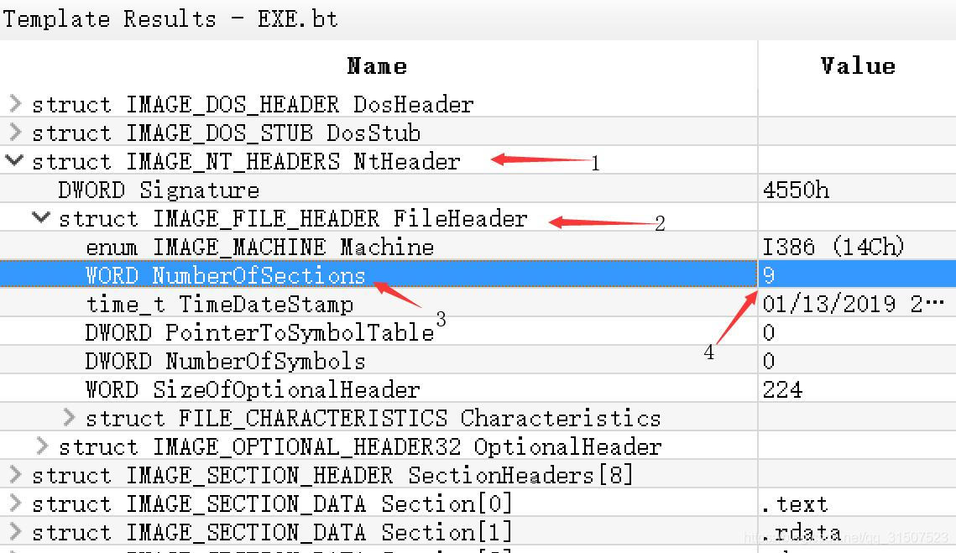Image resolution: width=956 pixels, height=553 pixels.
Task: Click the Section[1] value .rdata
Action: click(802, 532)
